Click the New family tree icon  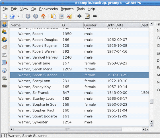coord(5,16)
